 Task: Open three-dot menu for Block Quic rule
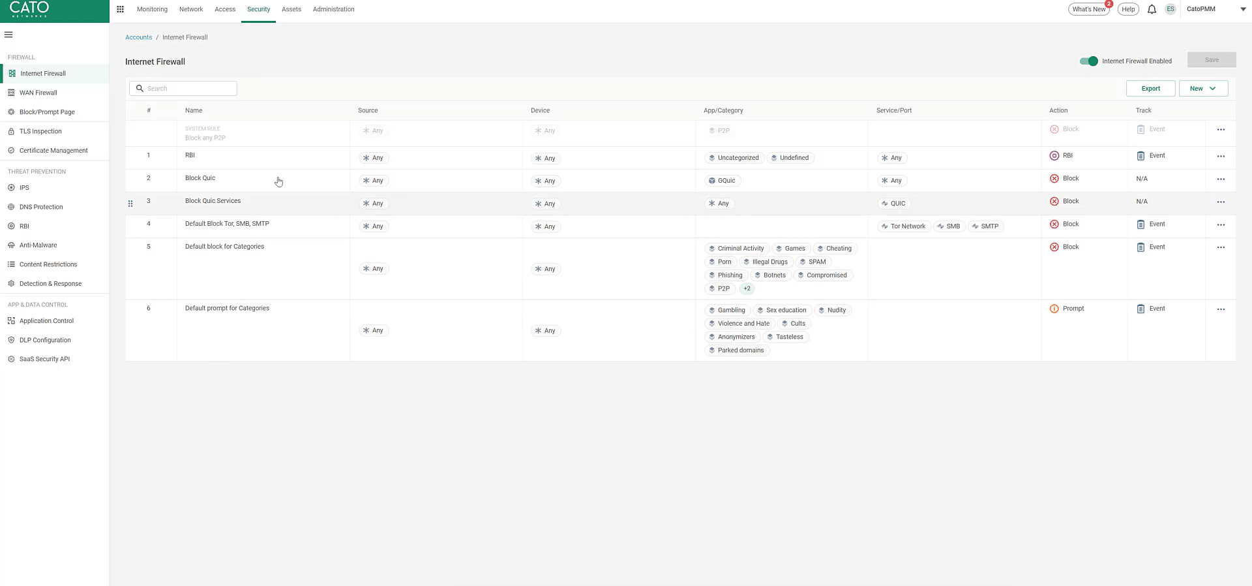click(1221, 179)
